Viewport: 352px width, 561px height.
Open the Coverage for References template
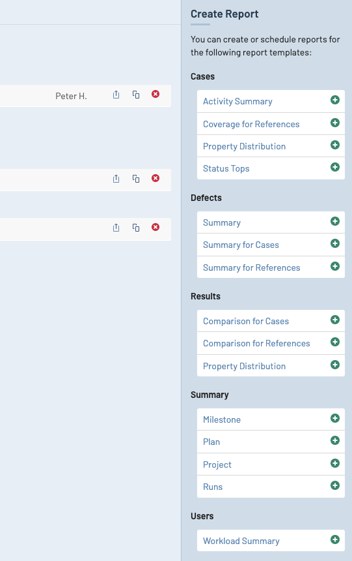click(251, 124)
